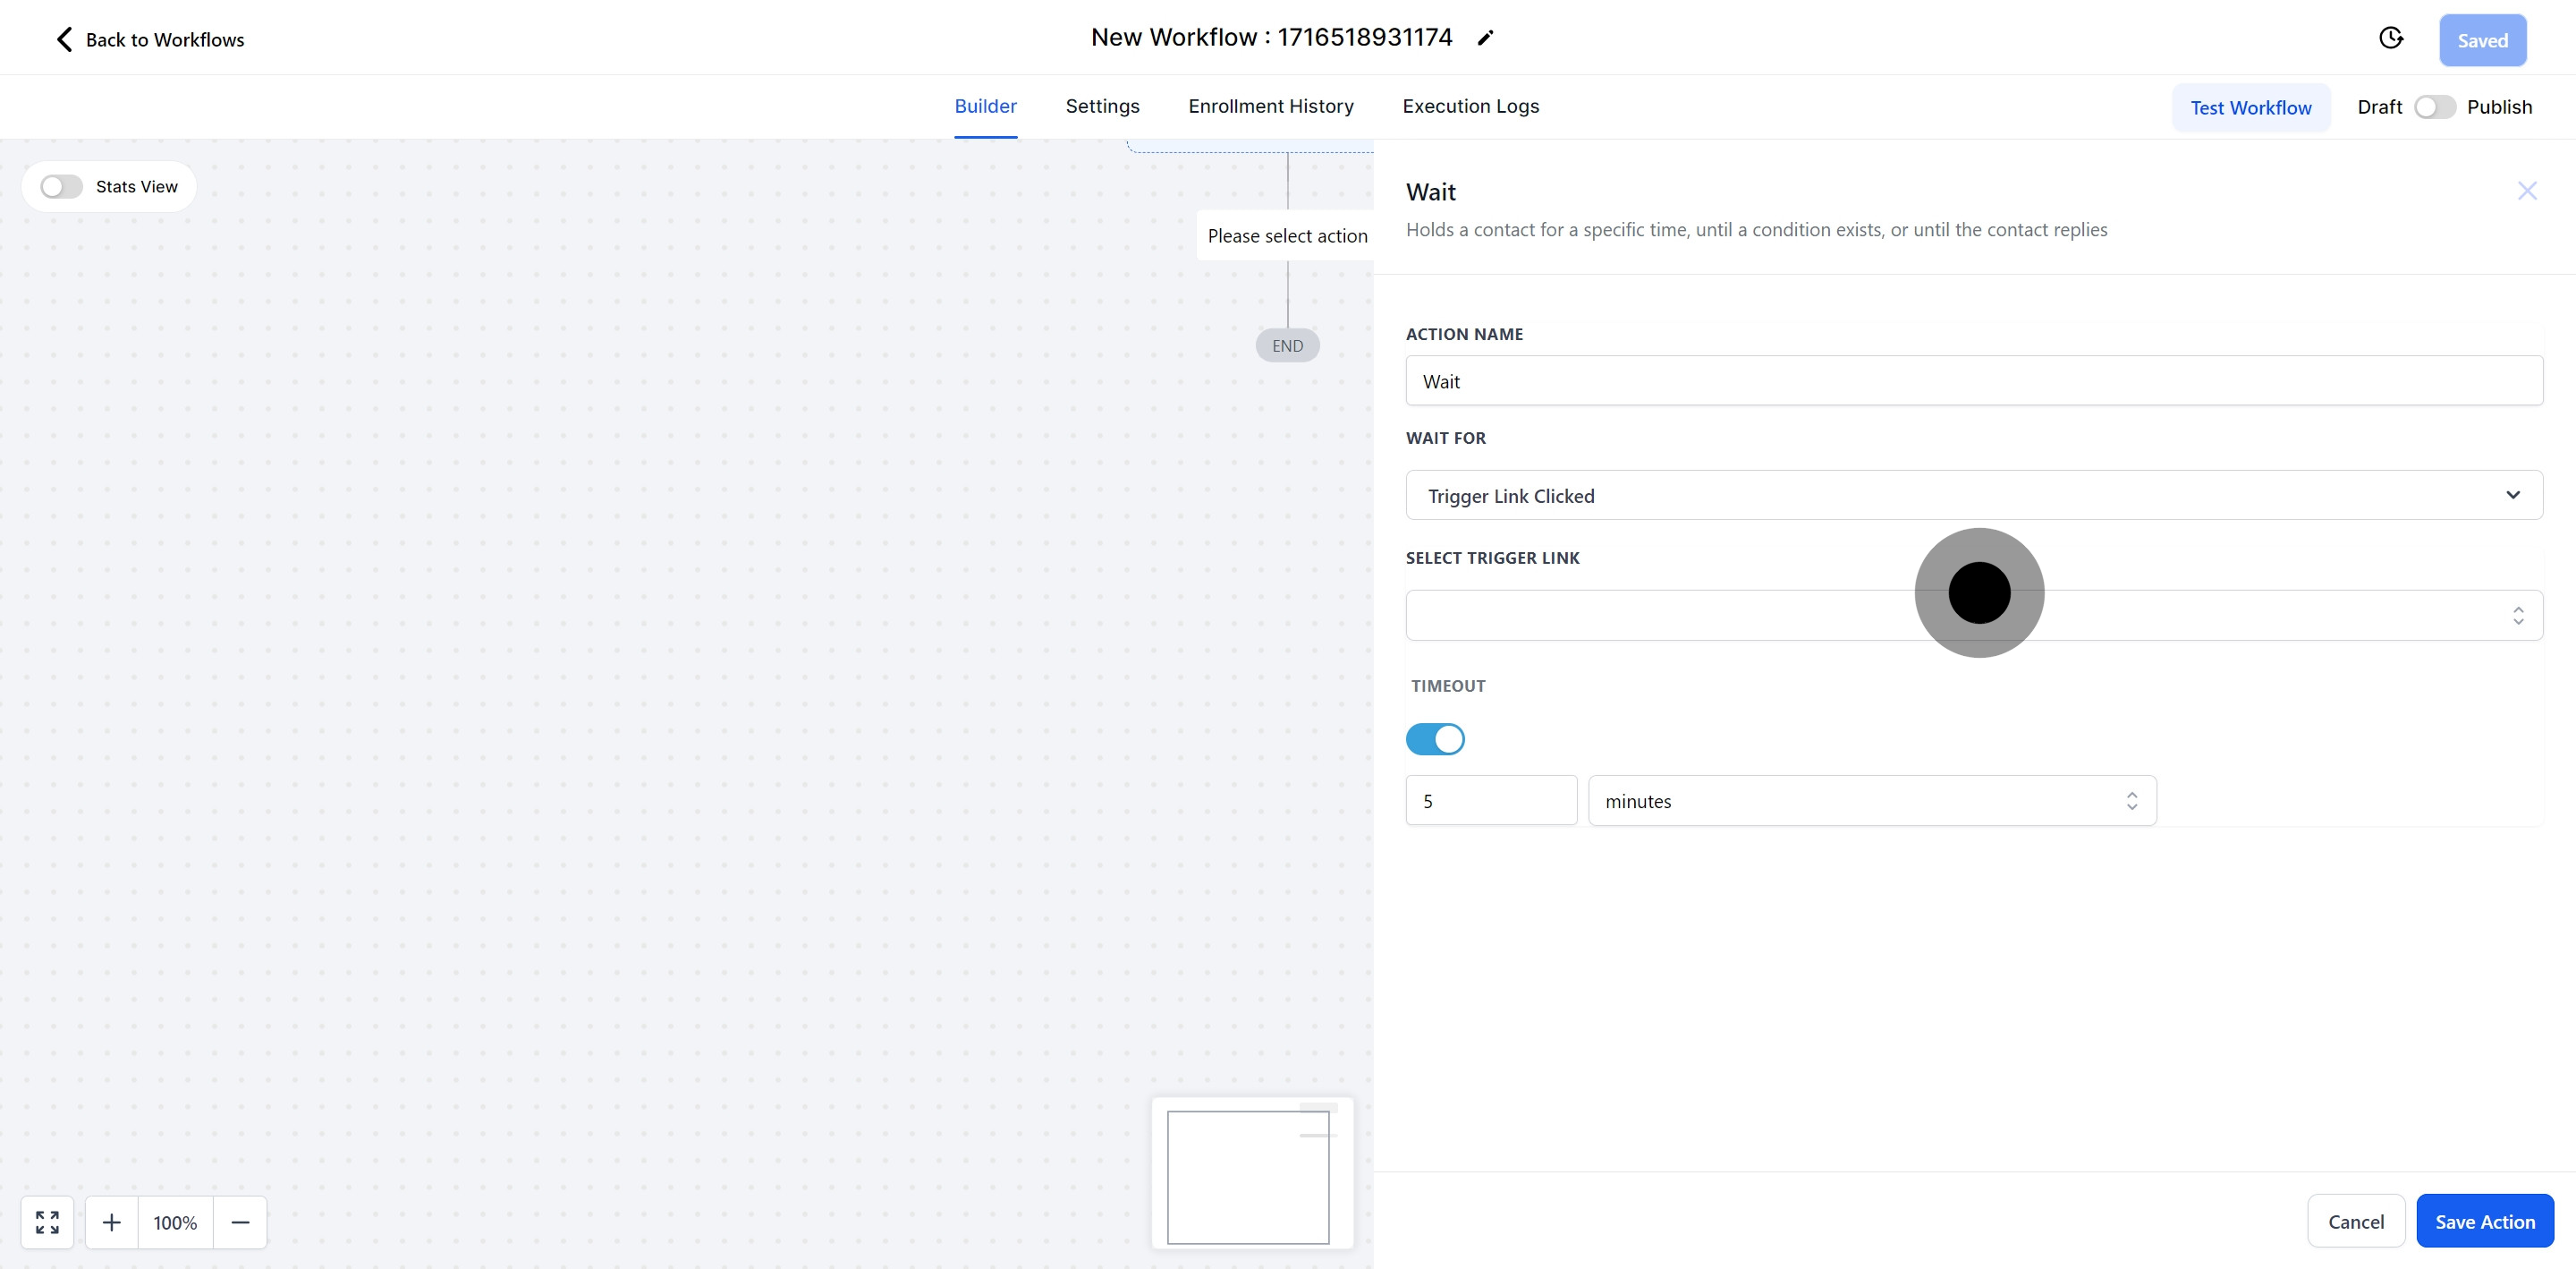
Task: Open the Select Trigger Link dropdown
Action: tap(1700, 616)
